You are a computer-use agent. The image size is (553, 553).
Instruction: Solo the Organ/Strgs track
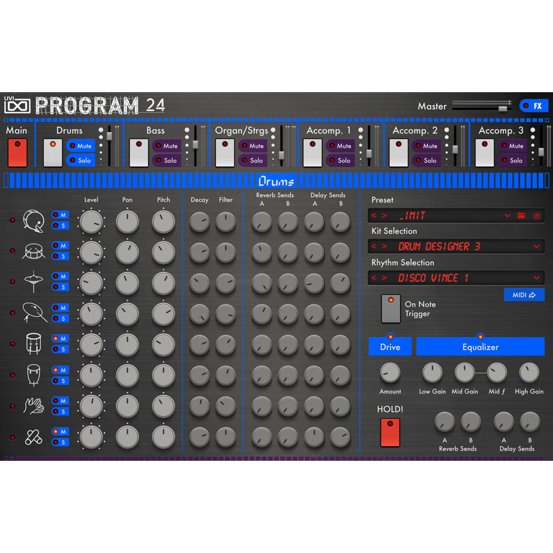tap(253, 160)
